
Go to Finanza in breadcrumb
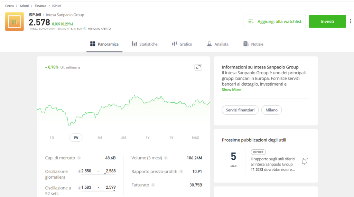pos(40,6)
